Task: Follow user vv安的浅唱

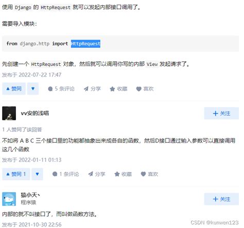Action: point(221,113)
